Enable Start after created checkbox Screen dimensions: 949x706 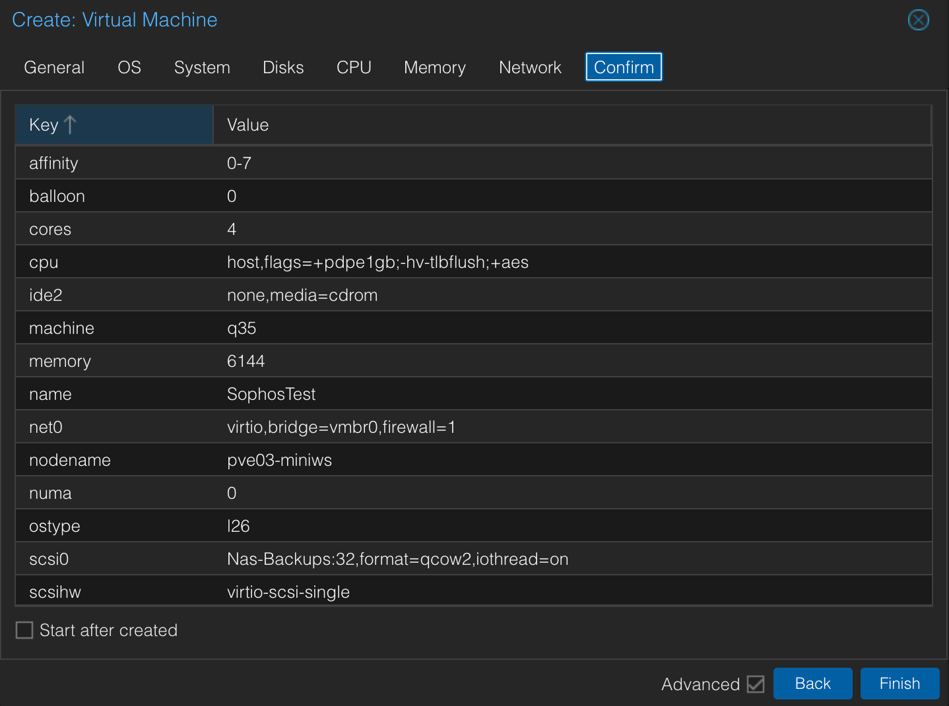pyautogui.click(x=24, y=630)
